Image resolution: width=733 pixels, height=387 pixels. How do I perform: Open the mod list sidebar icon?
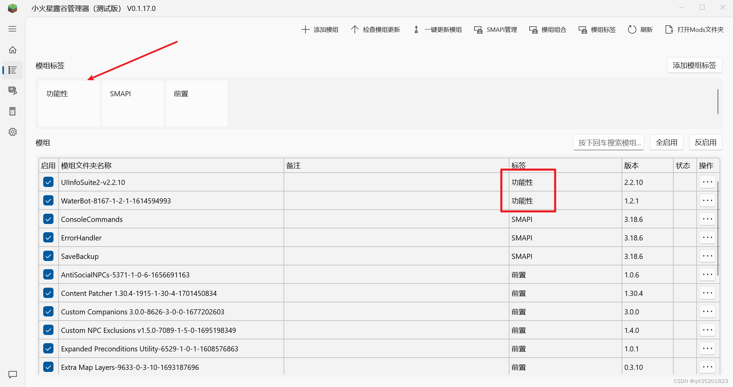coord(12,70)
